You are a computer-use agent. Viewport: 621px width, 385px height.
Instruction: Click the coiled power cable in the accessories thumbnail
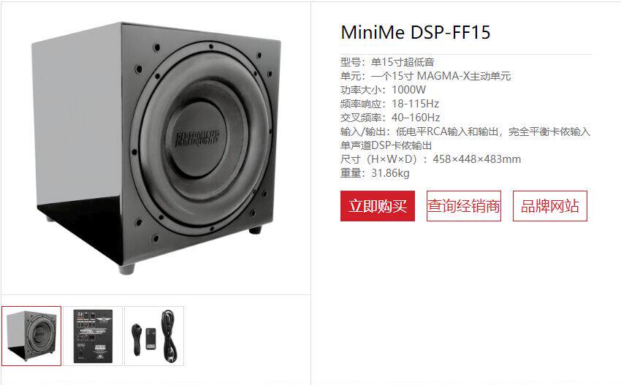point(169,335)
